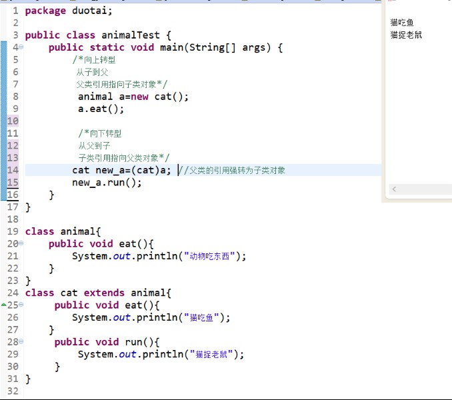Screen dimensions: 452x400
Task: Collapse cat eat() fold marker at line 25
Action: click(21, 305)
